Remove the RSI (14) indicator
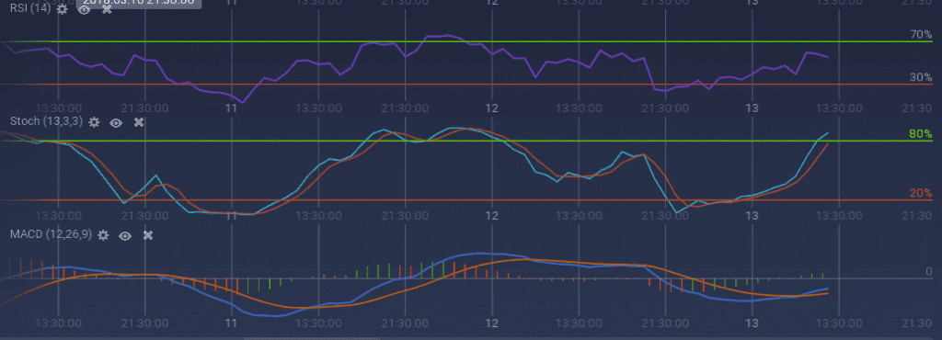Image resolution: width=942 pixels, height=340 pixels. 107,9
